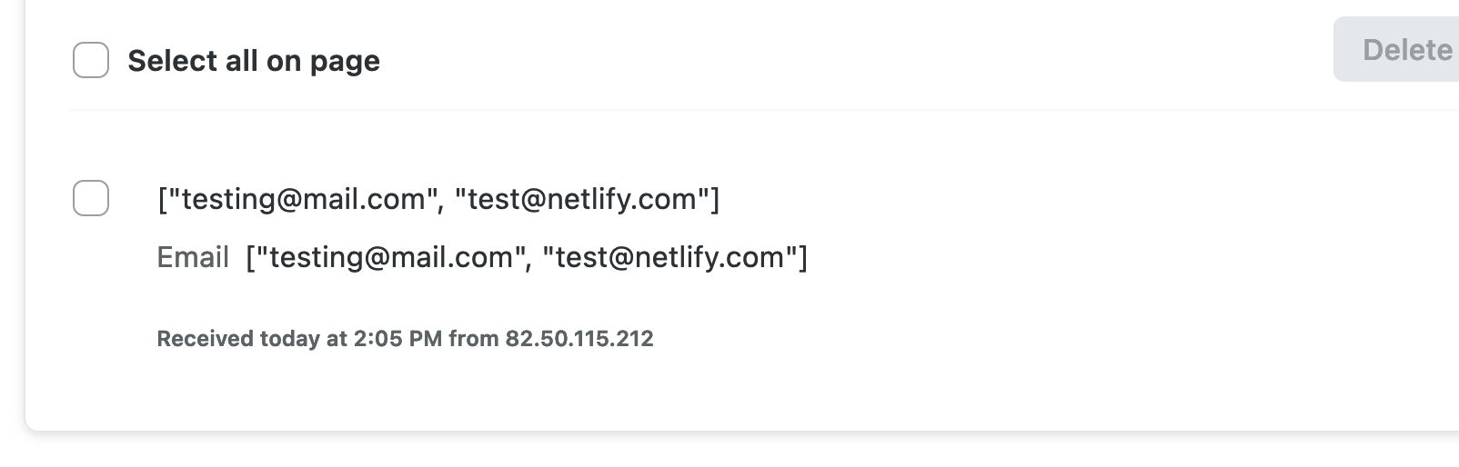Image resolution: width=1459 pixels, height=467 pixels.
Task: Check the Select all on page checkbox
Action: 91,60
